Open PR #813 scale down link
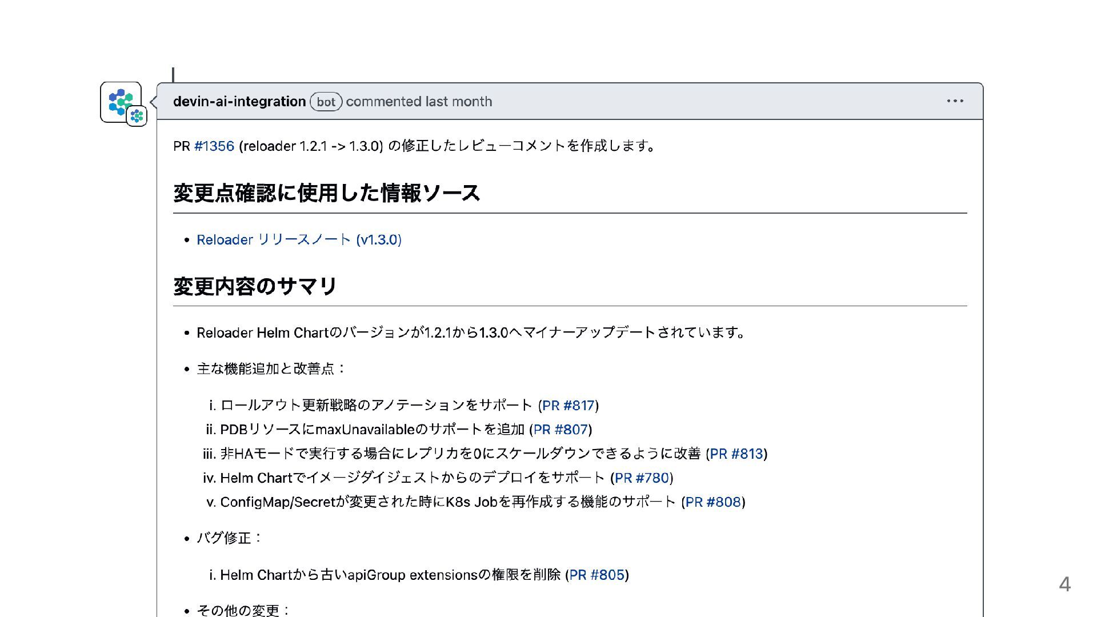 pos(736,454)
